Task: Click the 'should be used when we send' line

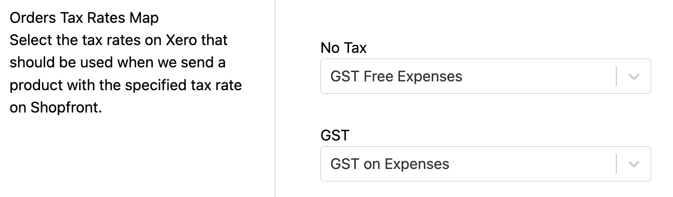Action: click(x=118, y=62)
